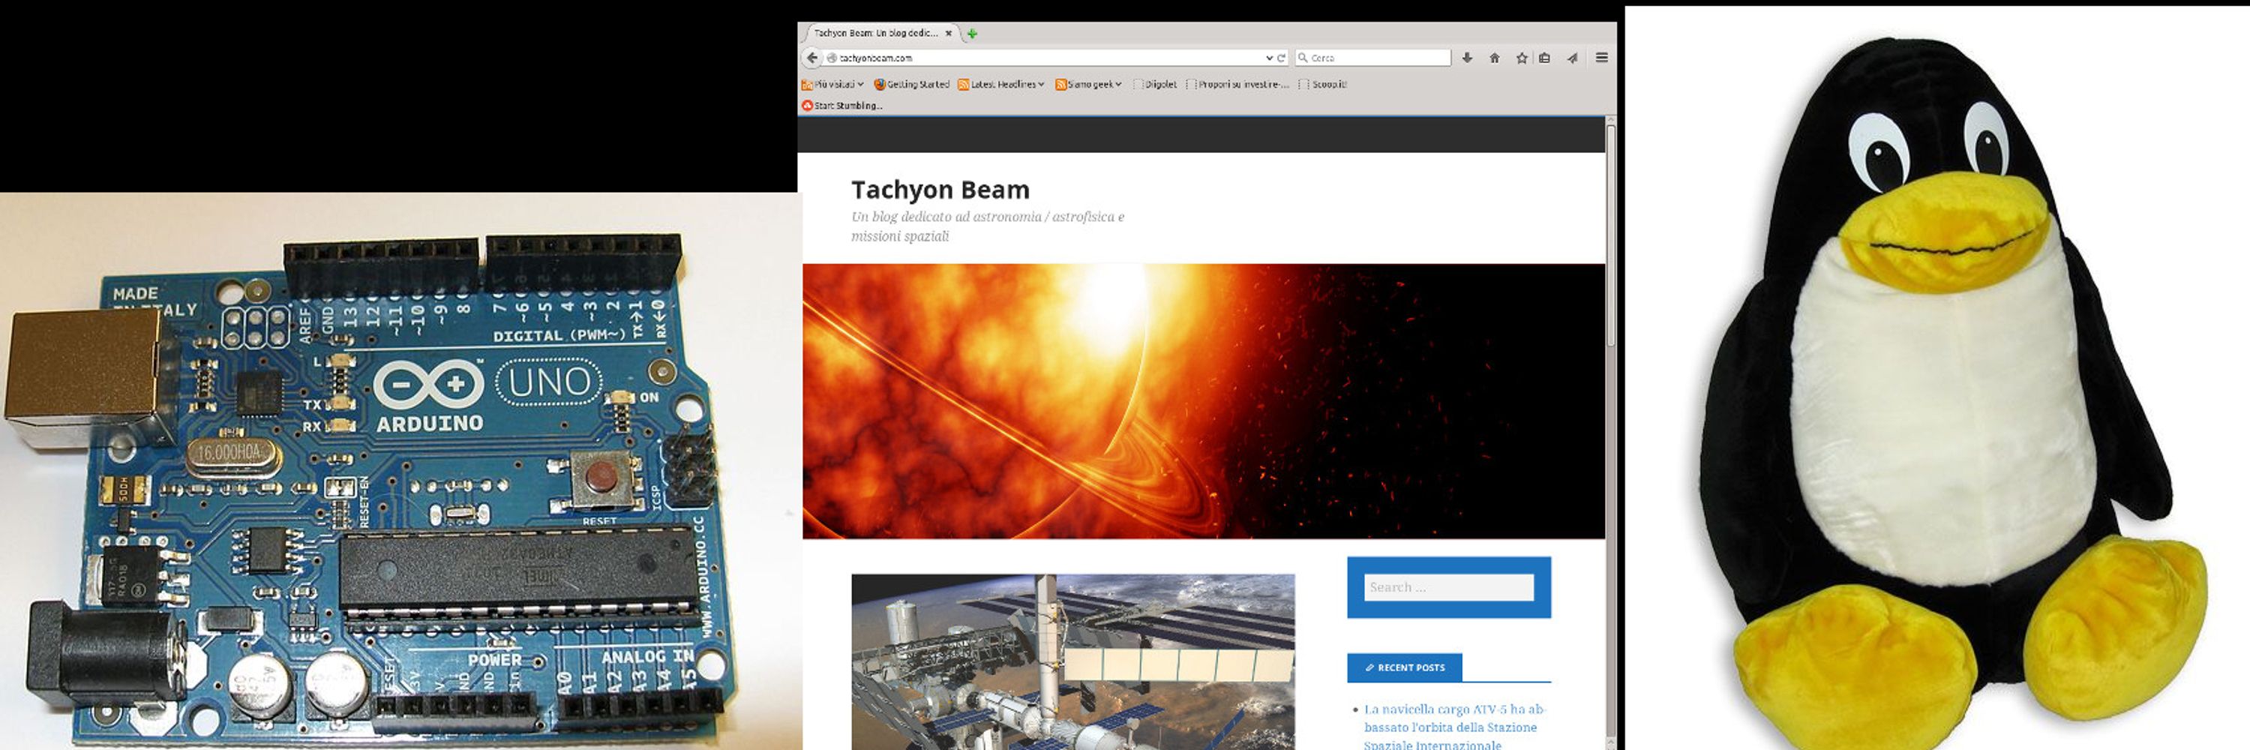This screenshot has height=750, width=2250.
Task: Open a new tab with green plus
Action: [972, 33]
